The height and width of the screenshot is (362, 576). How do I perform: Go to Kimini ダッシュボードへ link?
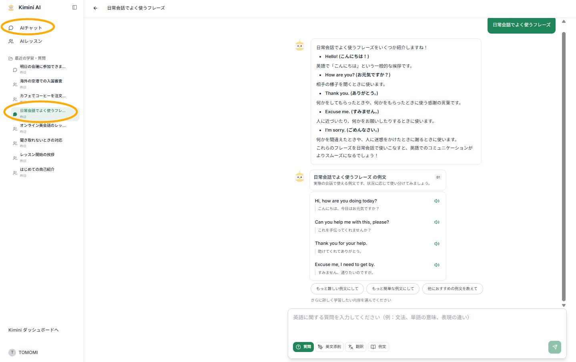[34, 330]
